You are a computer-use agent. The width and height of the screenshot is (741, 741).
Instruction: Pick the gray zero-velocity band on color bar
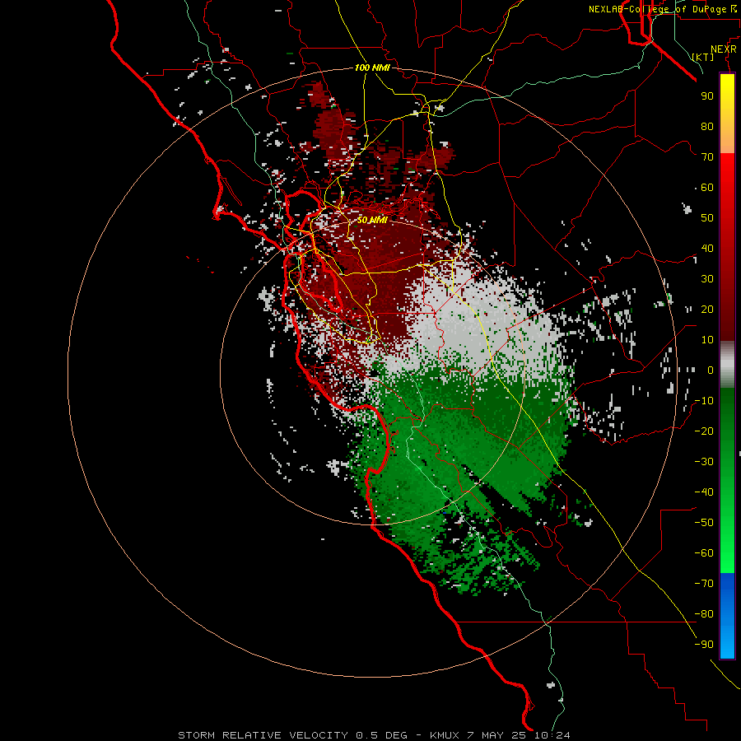tap(727, 365)
